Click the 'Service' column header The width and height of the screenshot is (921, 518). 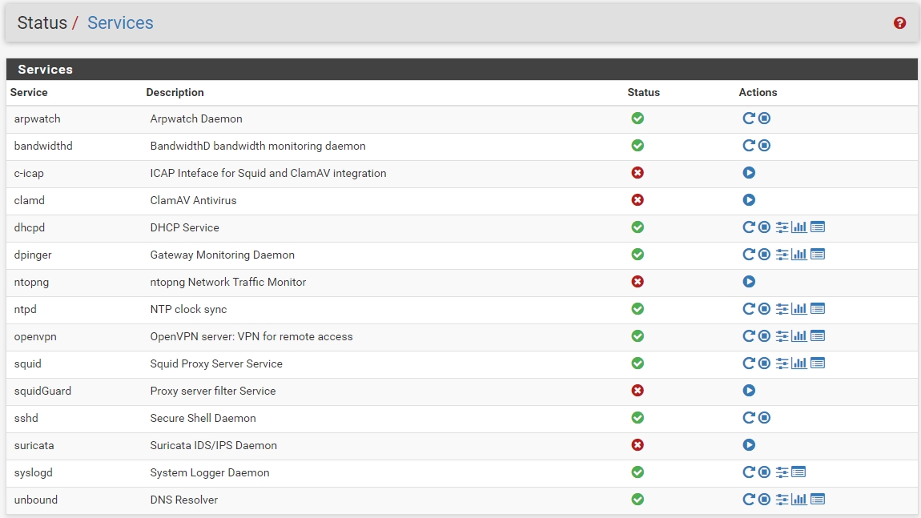click(x=29, y=92)
